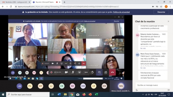Switch to the Gmail Recibidos tab
Image resolution: width=173 pixels, height=97 pixels.
16,2
